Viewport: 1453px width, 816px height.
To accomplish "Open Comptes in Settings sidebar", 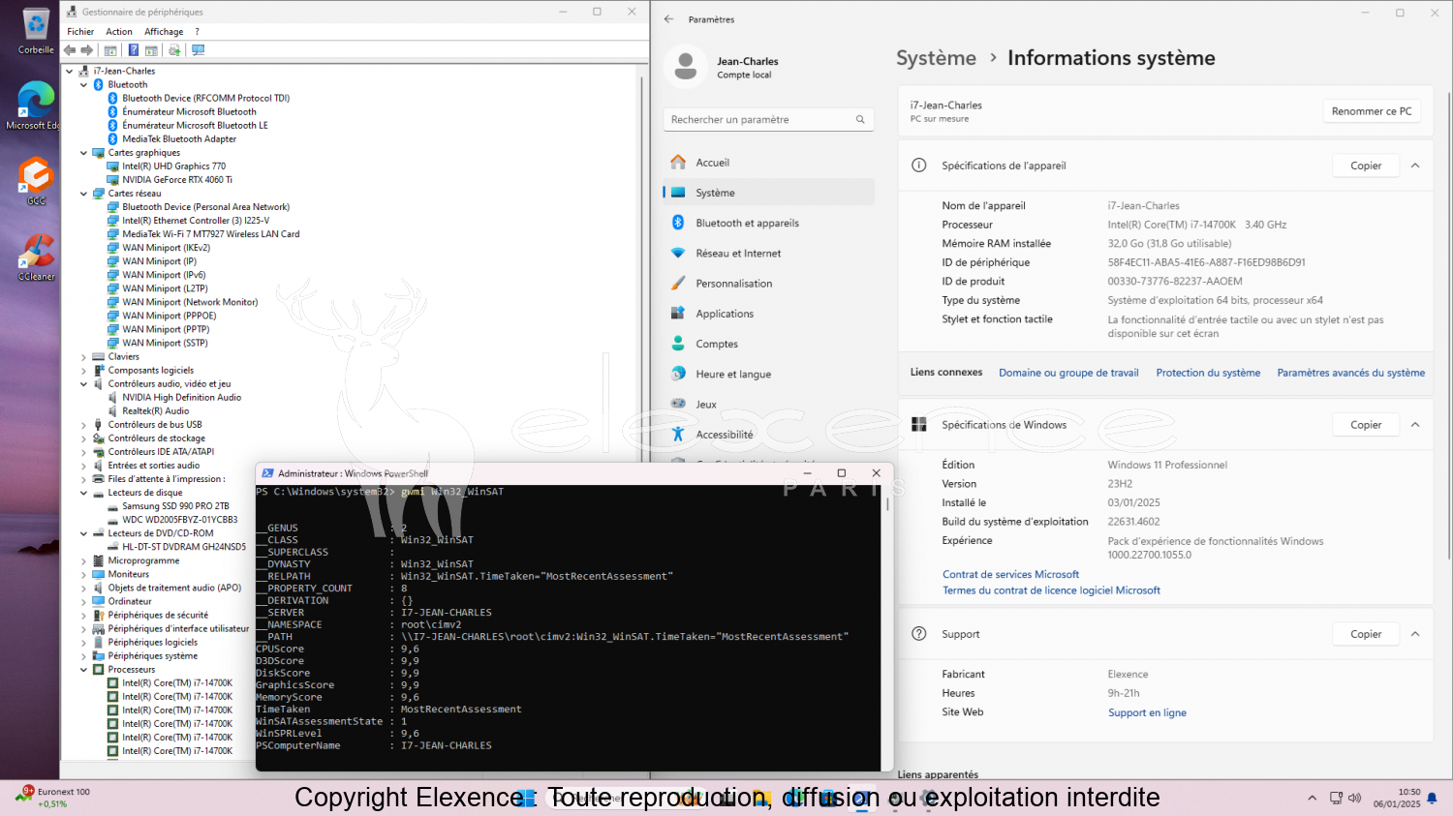I will point(769,344).
